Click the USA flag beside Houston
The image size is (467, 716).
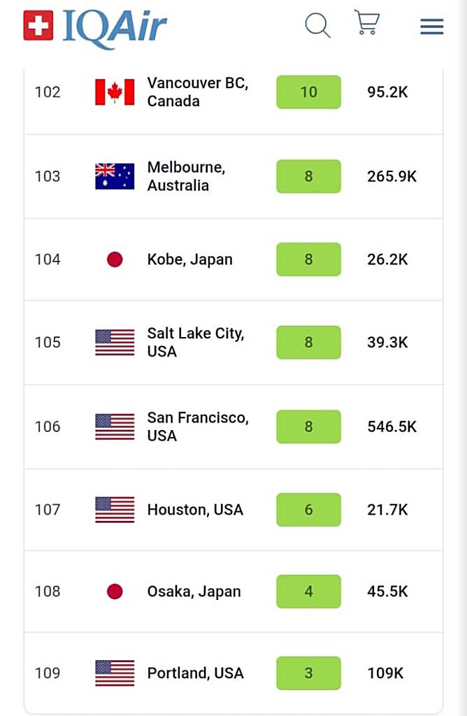click(115, 510)
